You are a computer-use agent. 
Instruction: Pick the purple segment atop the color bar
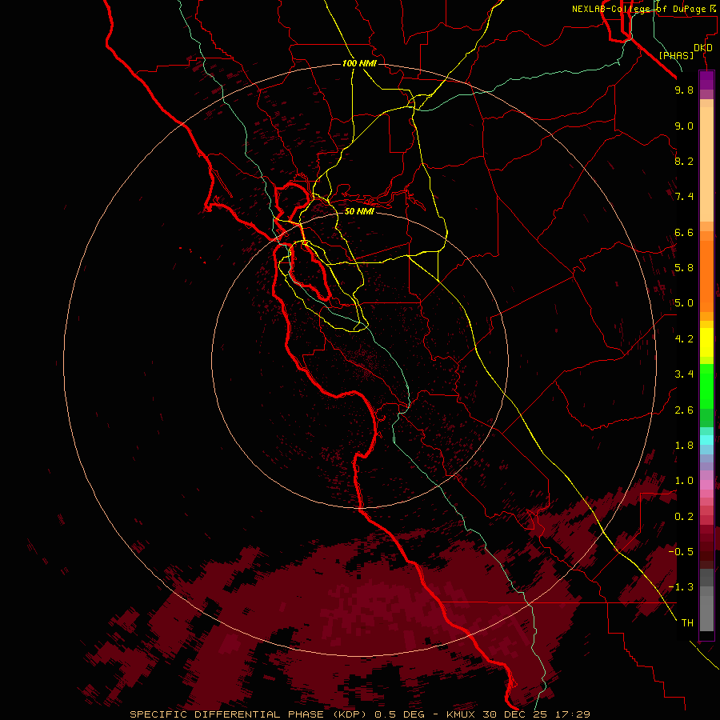click(706, 80)
